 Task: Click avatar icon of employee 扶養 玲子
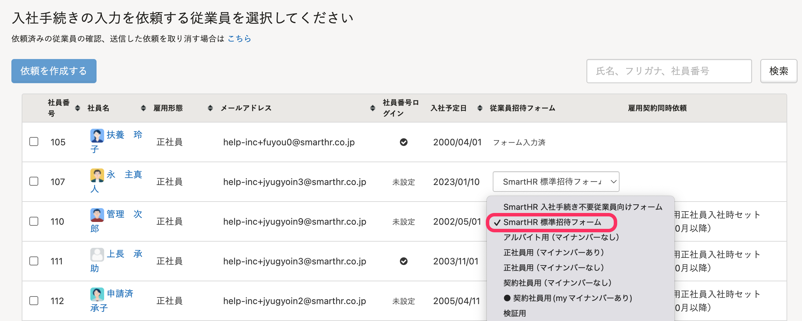pos(97,135)
